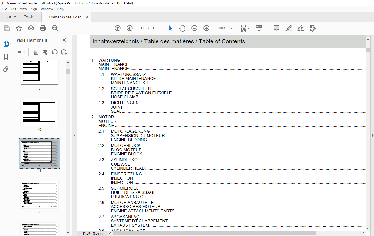
Task: Close the Page Thumbnails panel
Action: pyautogui.click(x=64, y=40)
